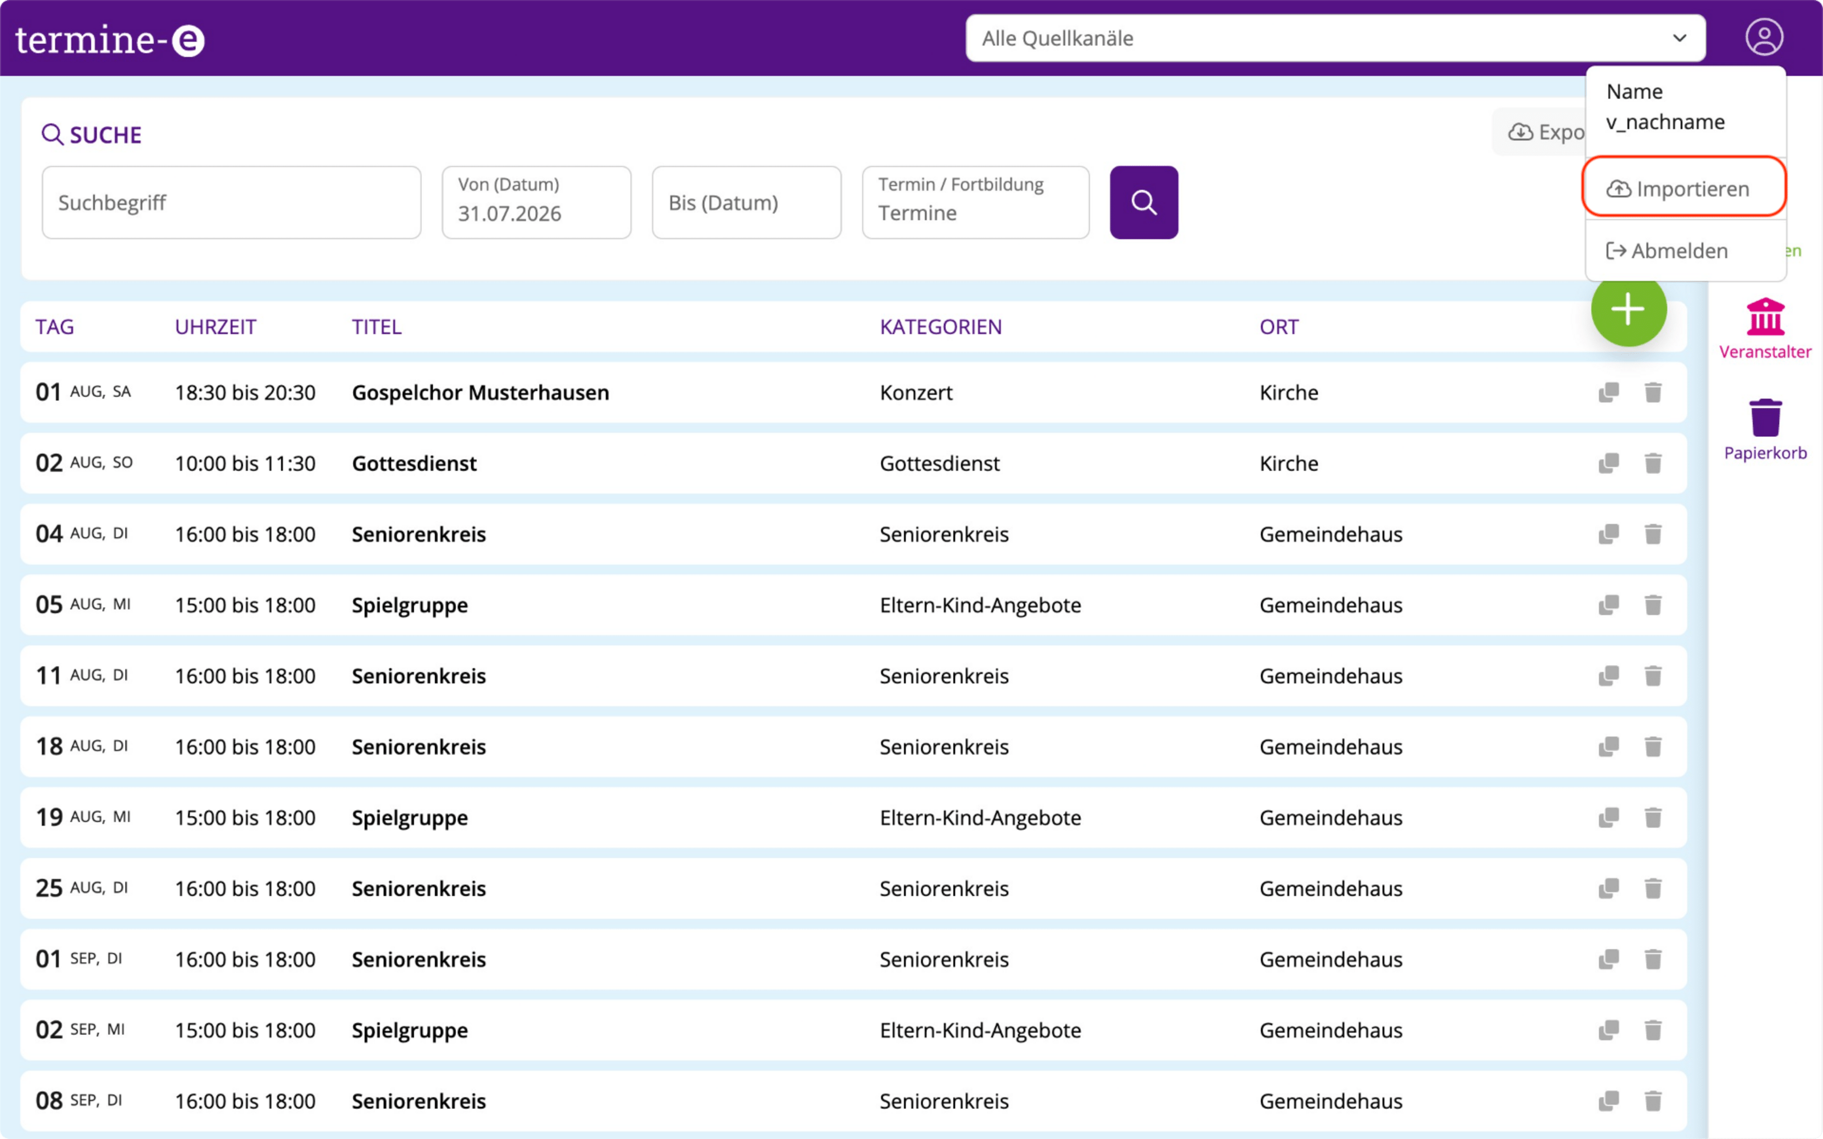Delete the 11 AUG Seniorenkreis event
Viewport: 1823px width, 1139px height.
coord(1653,676)
